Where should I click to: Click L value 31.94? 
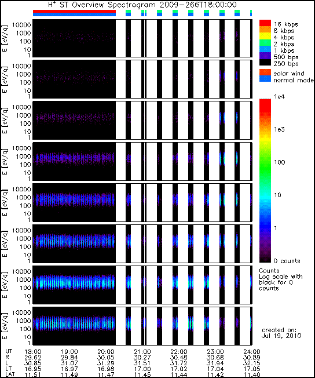click(x=215, y=364)
